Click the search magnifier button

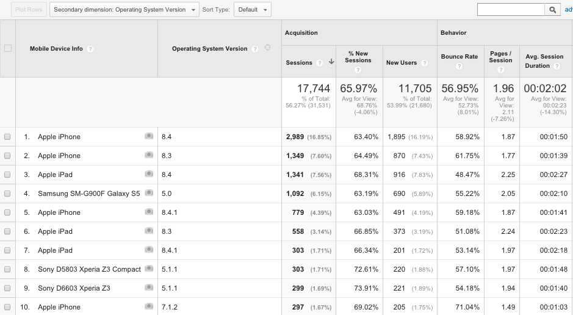pos(553,10)
